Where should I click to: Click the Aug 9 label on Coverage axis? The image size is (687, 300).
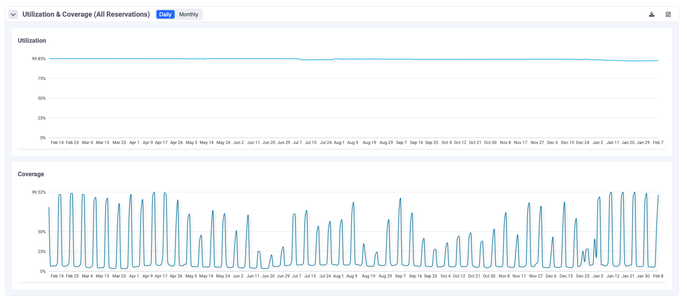(x=352, y=276)
